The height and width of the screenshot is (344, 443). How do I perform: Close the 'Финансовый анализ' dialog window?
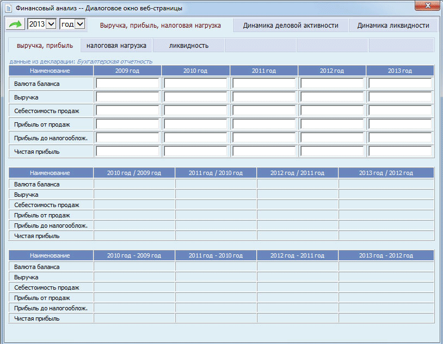[427, 5]
